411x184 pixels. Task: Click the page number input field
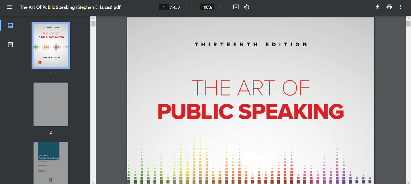tap(164, 7)
